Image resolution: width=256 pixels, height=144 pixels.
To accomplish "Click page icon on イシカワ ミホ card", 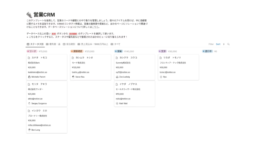I will coord(29,111).
